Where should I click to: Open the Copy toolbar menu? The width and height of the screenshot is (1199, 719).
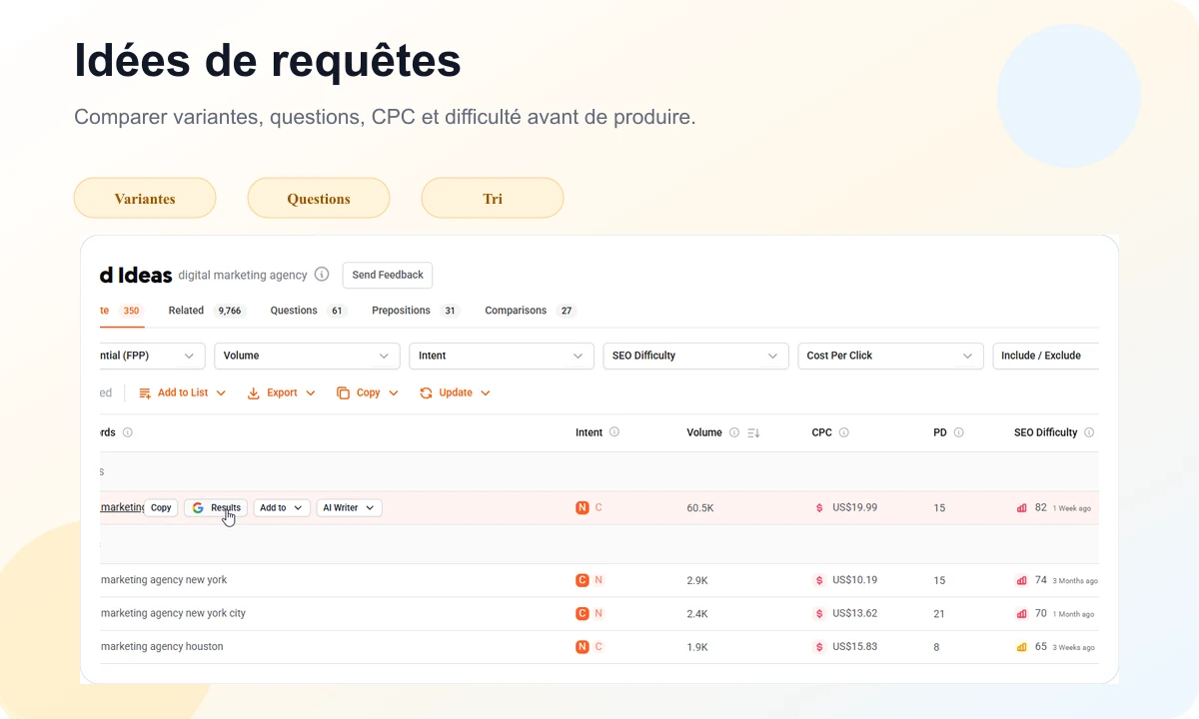click(x=368, y=393)
